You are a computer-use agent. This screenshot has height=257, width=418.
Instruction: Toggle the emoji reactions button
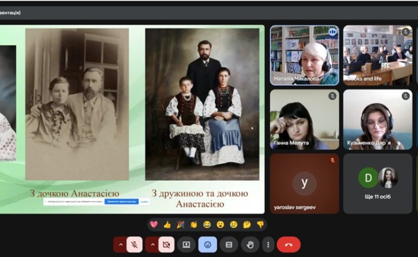[x=208, y=244]
